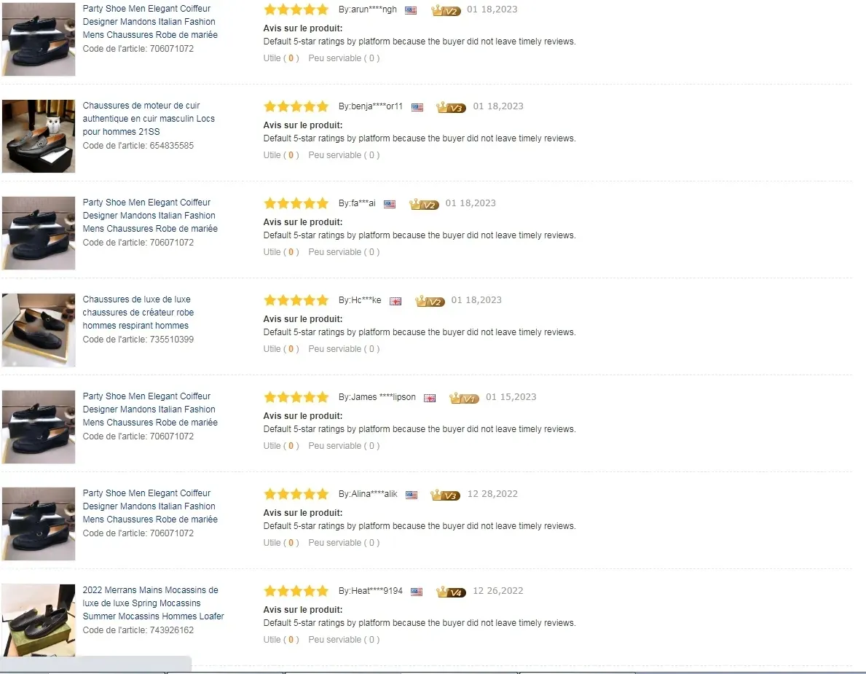Click the UK flag icon next to Hc***ke
Image resolution: width=866 pixels, height=674 pixels.
(395, 301)
